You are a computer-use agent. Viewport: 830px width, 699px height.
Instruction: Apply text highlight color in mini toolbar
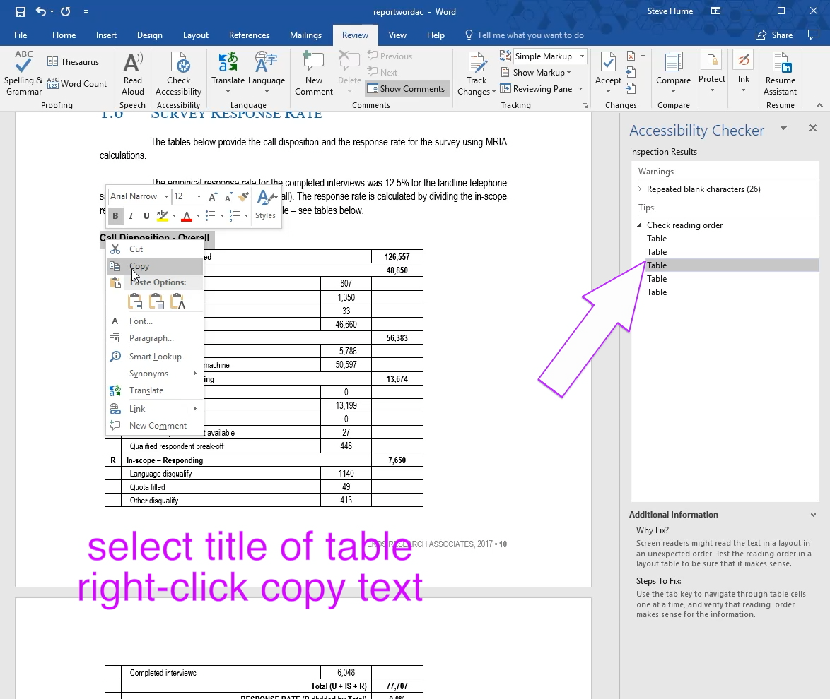(163, 216)
